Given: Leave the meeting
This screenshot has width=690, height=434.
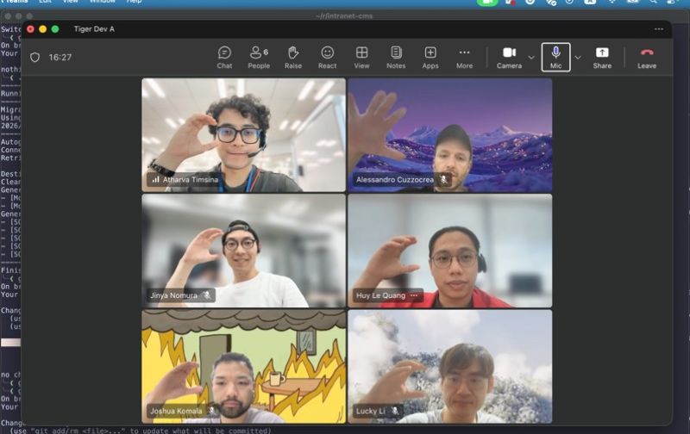Looking at the screenshot, I should click(x=647, y=58).
